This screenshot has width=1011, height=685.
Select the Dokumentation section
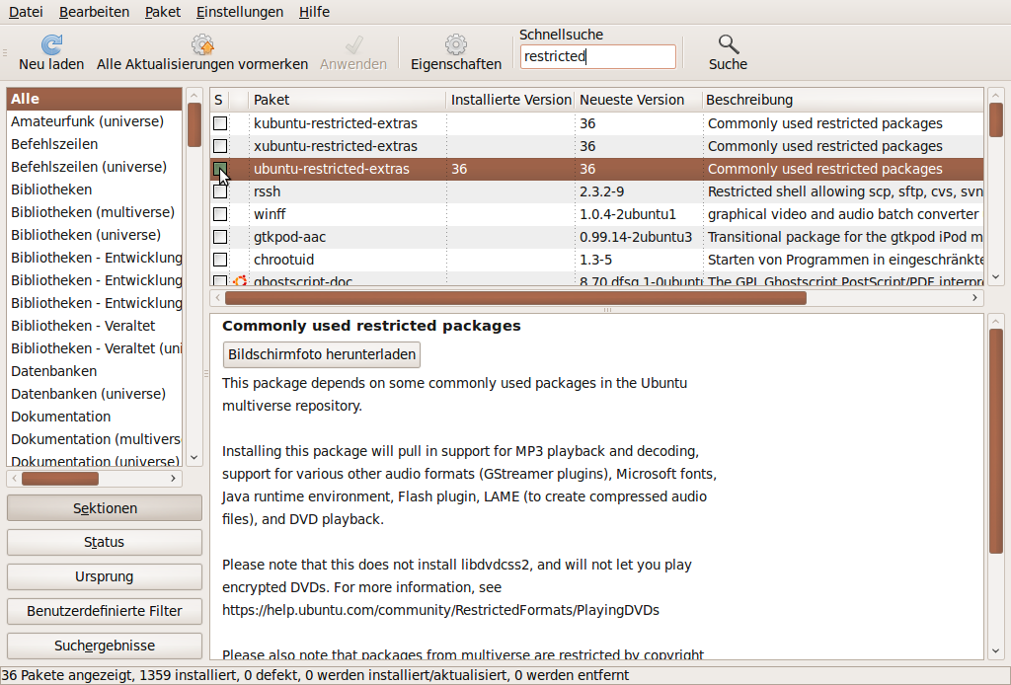95,417
